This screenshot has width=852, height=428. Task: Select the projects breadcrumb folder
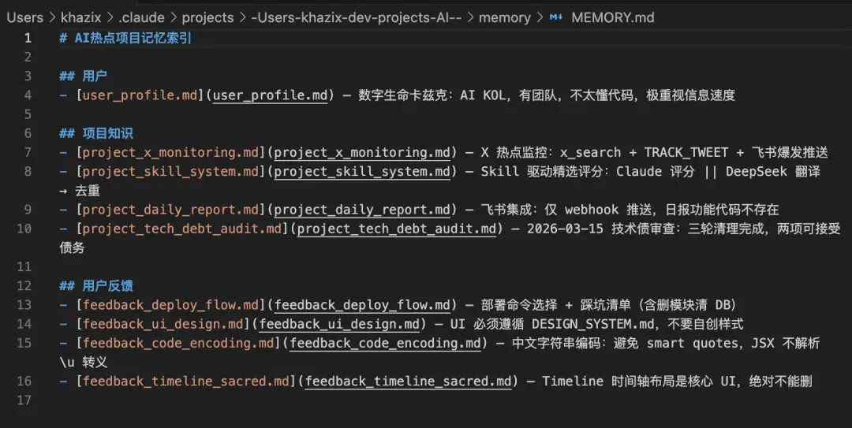(207, 18)
